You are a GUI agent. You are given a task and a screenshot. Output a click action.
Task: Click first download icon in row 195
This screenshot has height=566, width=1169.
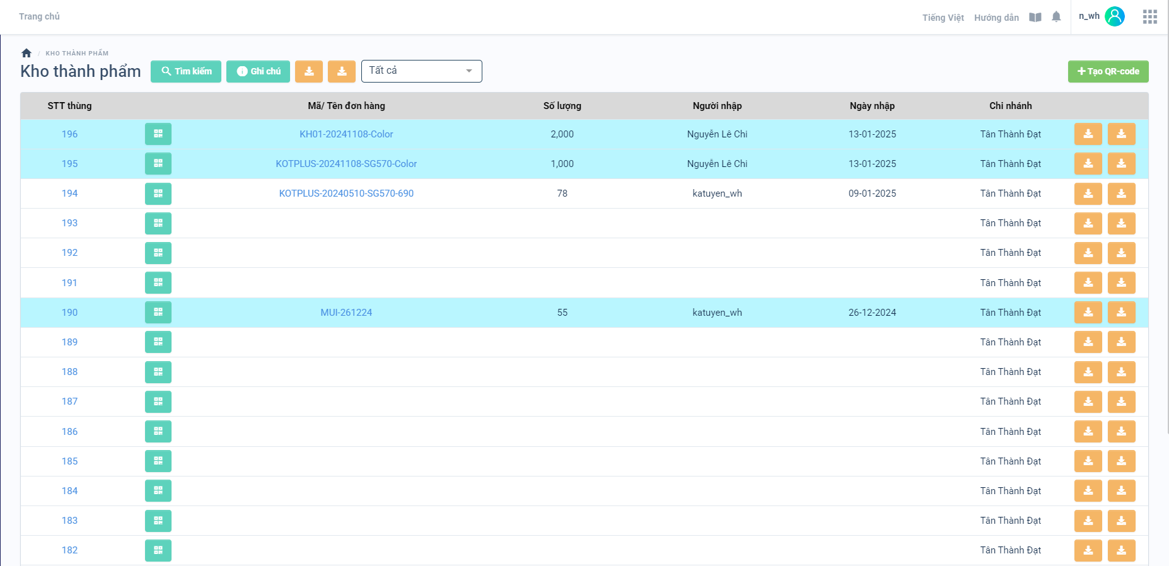pos(1088,164)
